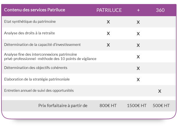
Task: Click X for Détermination des objectifs cohérents
Action: pos(138,68)
